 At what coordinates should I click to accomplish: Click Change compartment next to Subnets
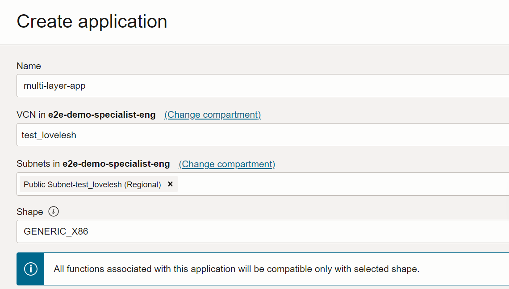(226, 164)
